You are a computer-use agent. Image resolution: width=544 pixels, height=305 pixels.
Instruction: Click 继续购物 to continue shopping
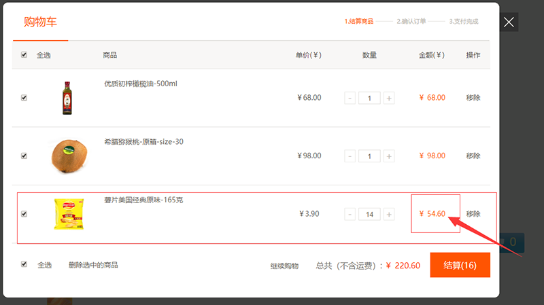(284, 266)
